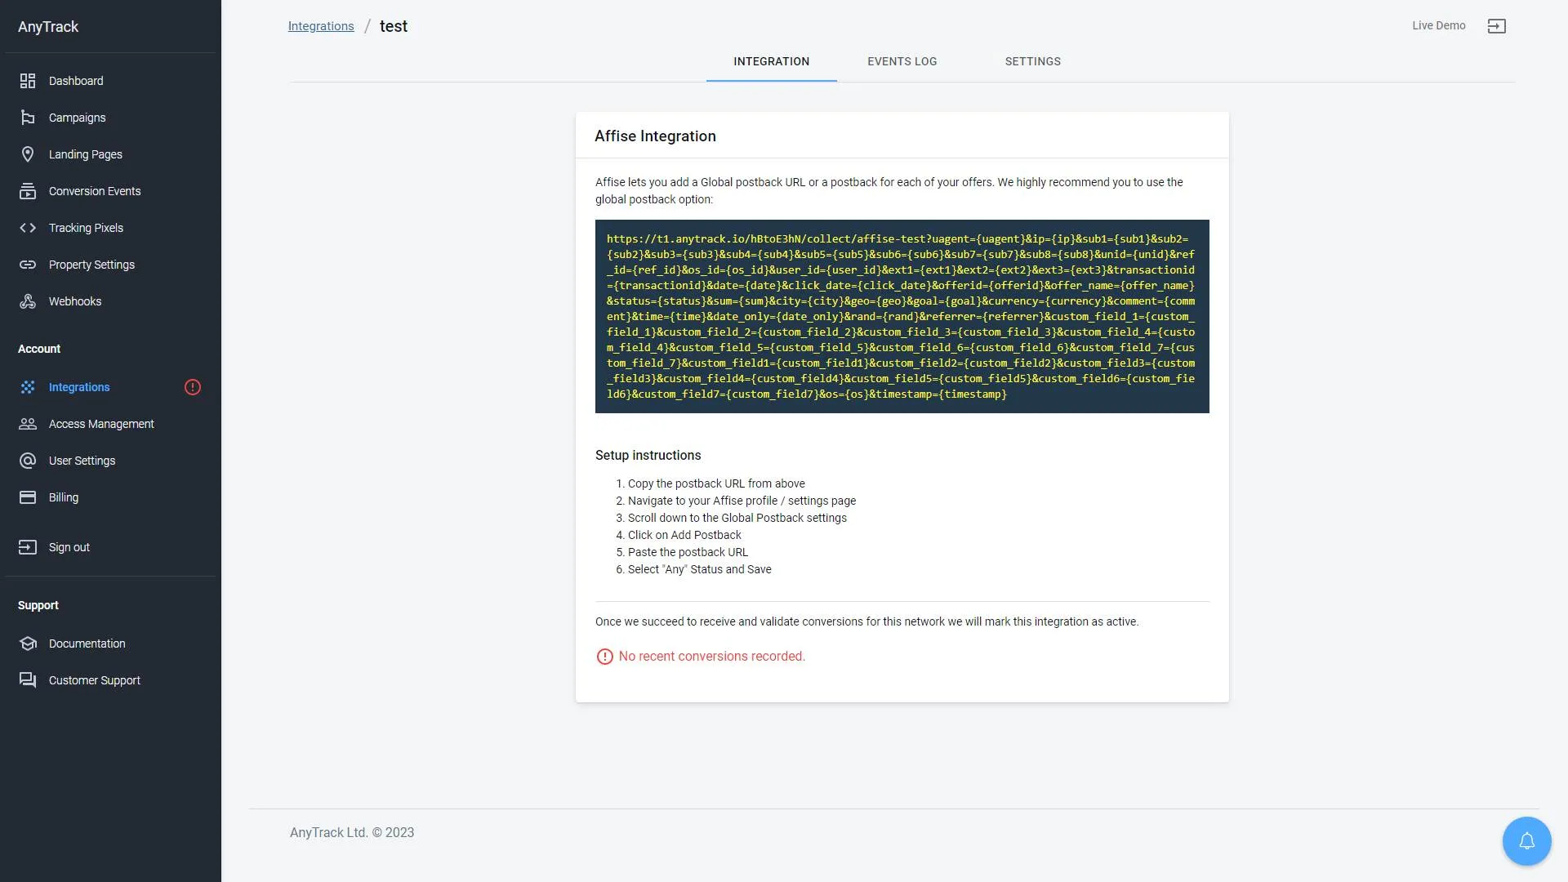Click the Landing Pages pin icon
The image size is (1568, 882).
click(28, 154)
